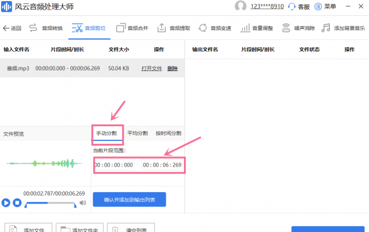This screenshot has height=232, width=369.
Task: Open the 音频变速 tool
Action: (x=215, y=28)
